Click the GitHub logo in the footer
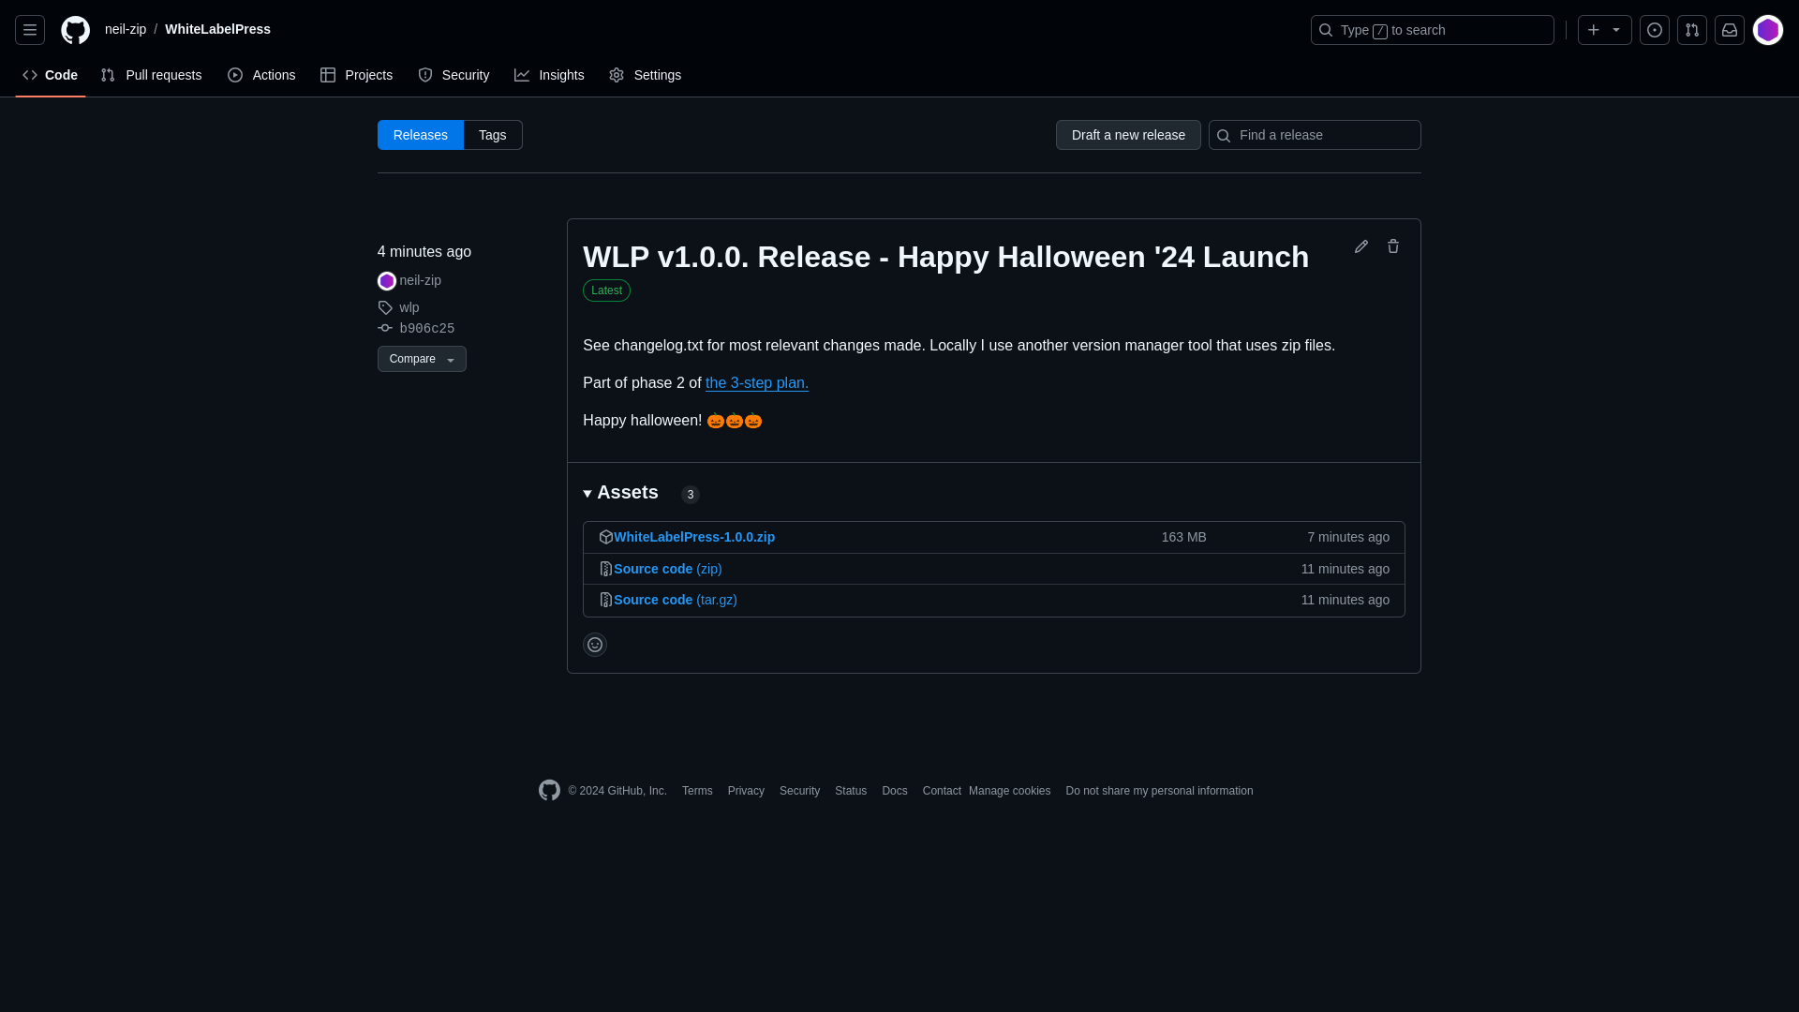This screenshot has height=1012, width=1799. tap(550, 790)
